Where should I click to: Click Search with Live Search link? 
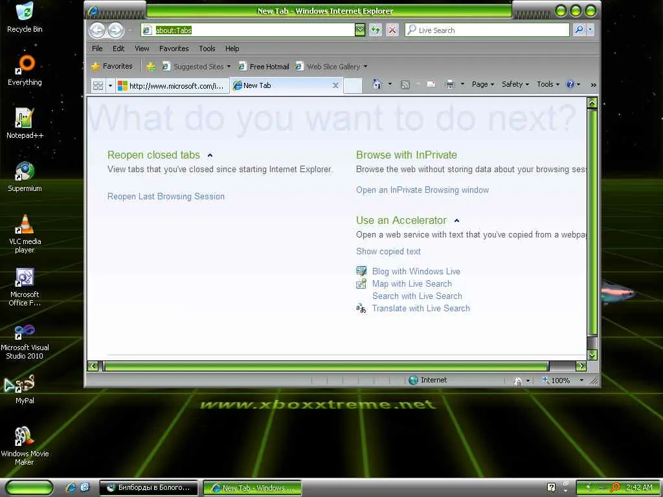(x=417, y=296)
